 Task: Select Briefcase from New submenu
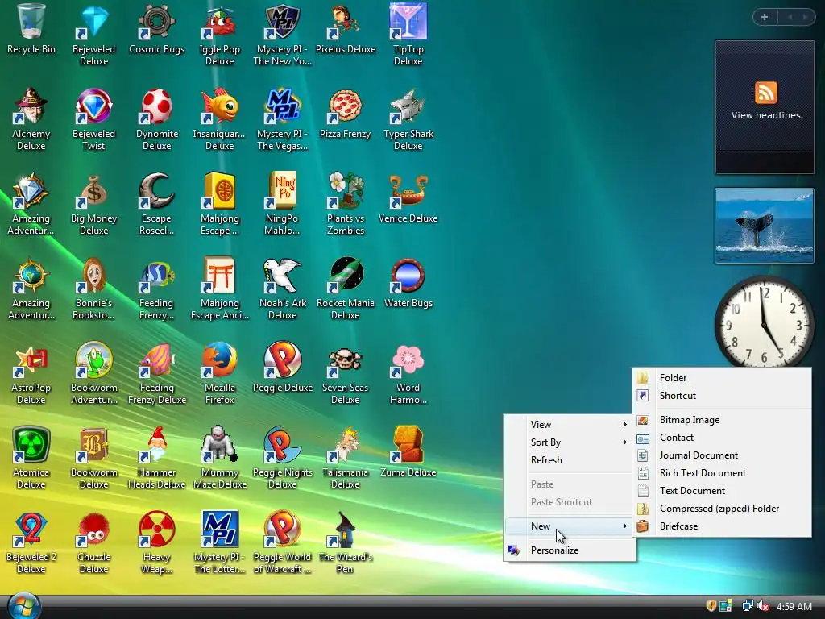point(722,526)
